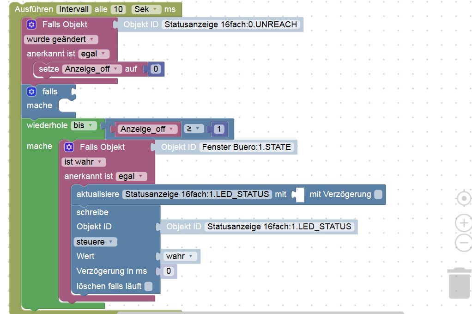
Task: Open Anzeige_off dropdown in comparison block
Action: click(147, 129)
